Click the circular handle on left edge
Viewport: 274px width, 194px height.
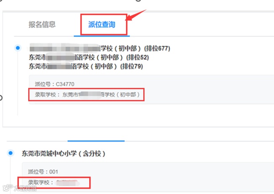(1, 98)
